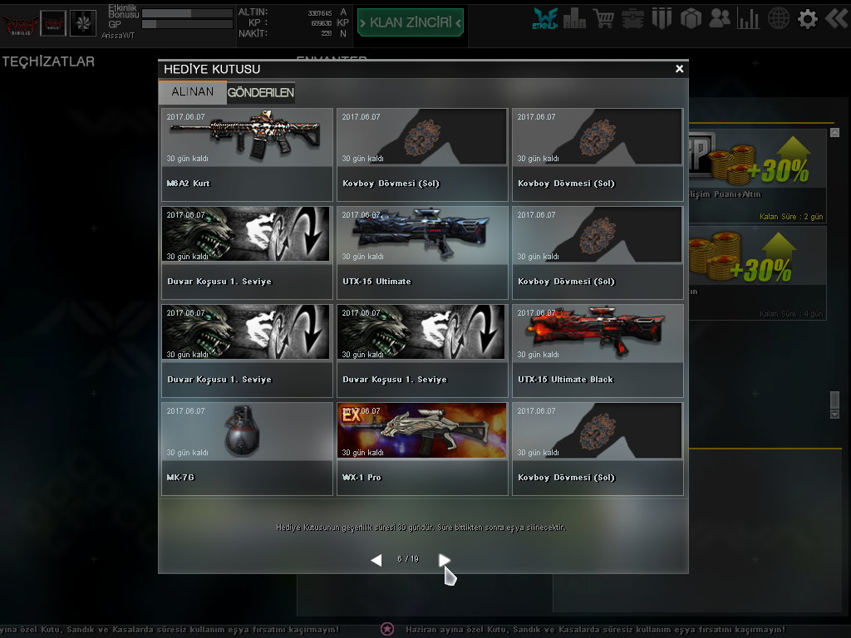Go to next gift box page
The image size is (851, 638).
445,559
